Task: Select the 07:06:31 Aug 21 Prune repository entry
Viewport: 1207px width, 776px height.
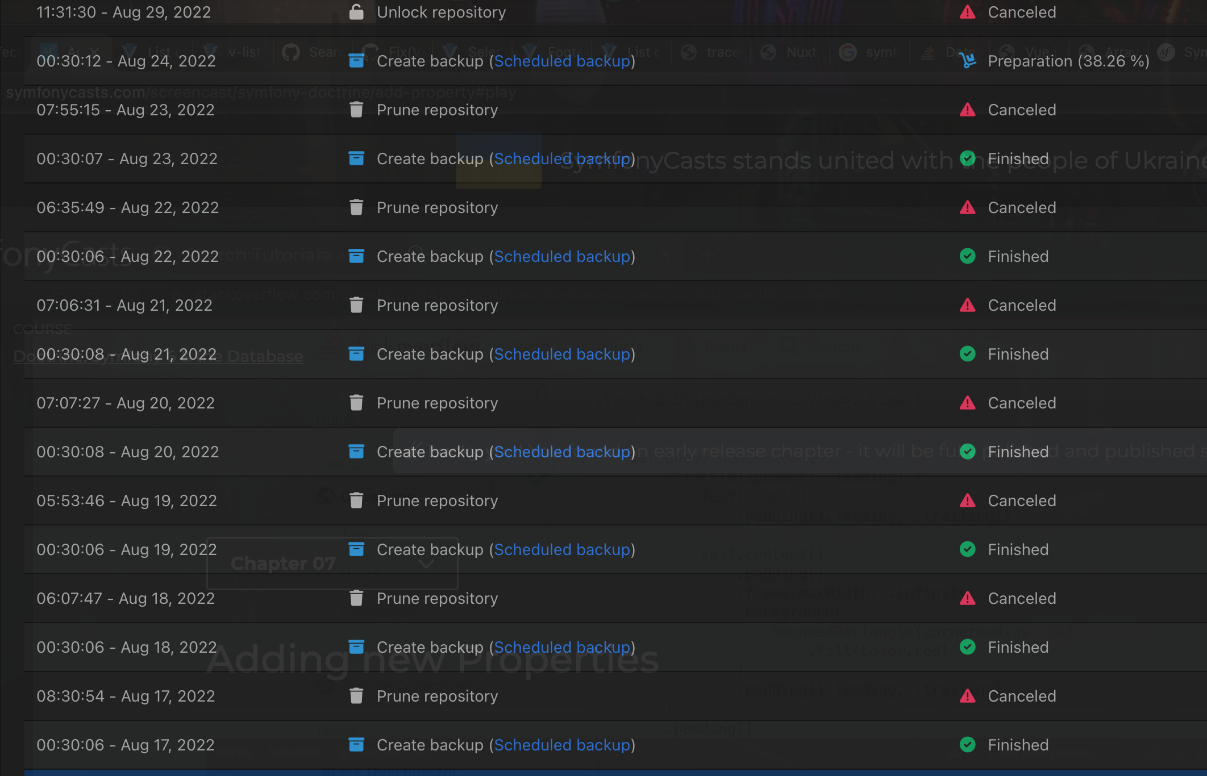Action: pos(437,305)
